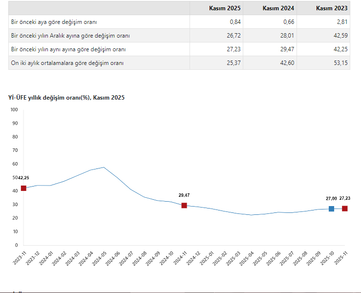The width and height of the screenshot is (361, 293).
Task: Click the line peak at 2024-05
Action: pyautogui.click(x=104, y=167)
